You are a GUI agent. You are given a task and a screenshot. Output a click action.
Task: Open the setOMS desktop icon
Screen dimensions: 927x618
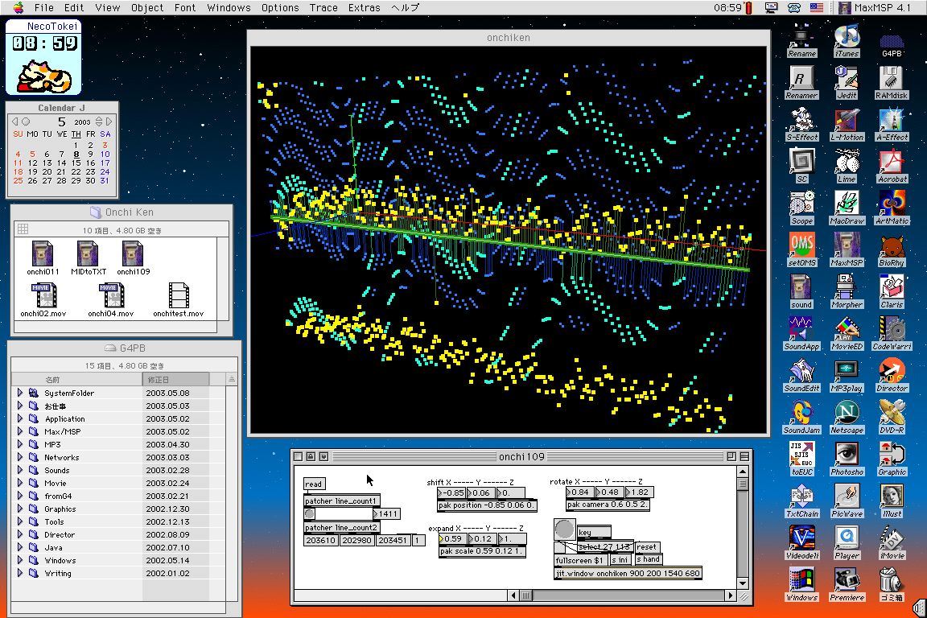801,245
